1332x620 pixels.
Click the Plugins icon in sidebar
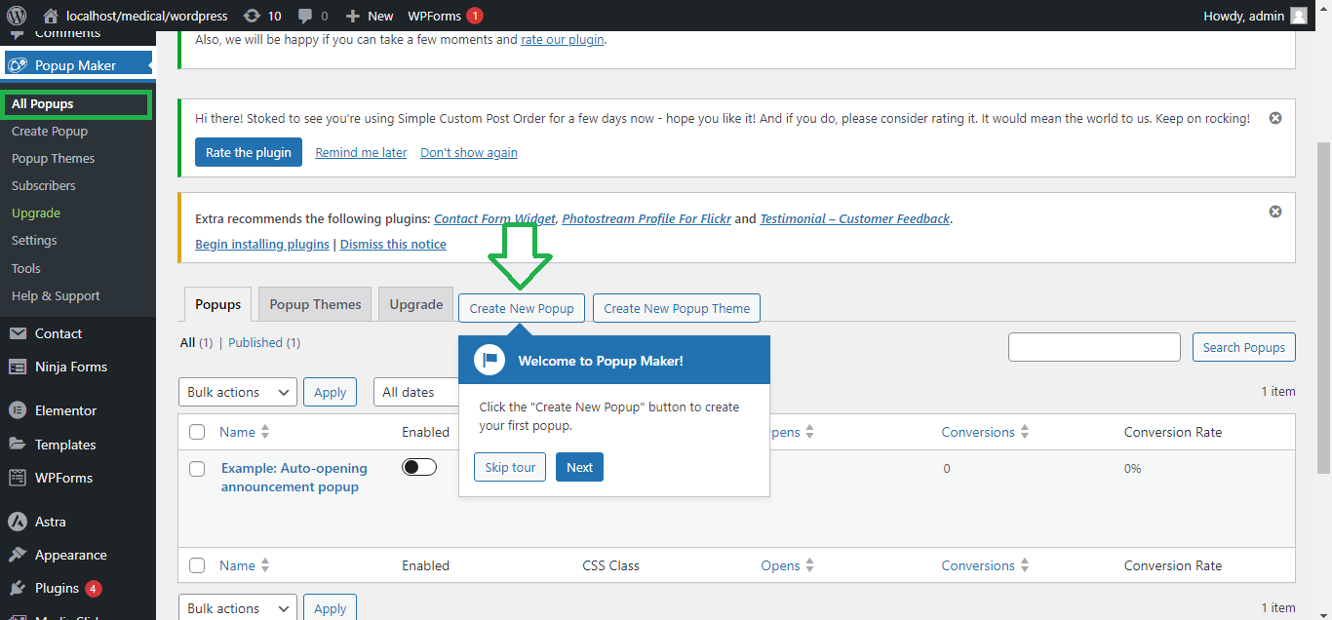click(18, 588)
